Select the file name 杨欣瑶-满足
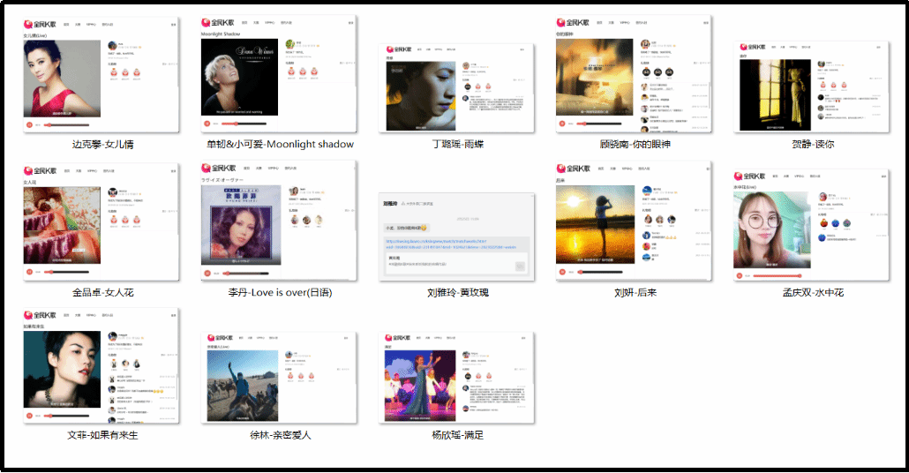The height and width of the screenshot is (473, 909). click(457, 435)
